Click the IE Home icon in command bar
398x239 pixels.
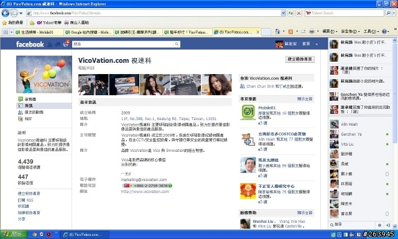coord(277,32)
